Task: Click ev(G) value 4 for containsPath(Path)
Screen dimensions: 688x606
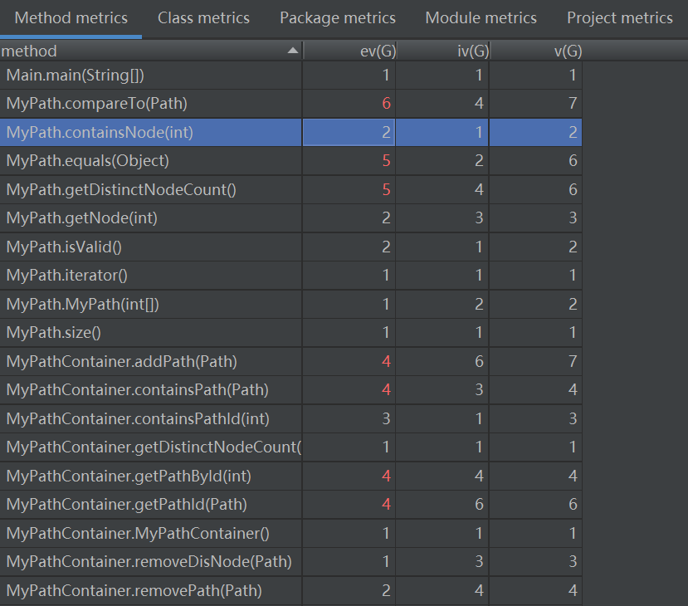Action: pos(386,389)
